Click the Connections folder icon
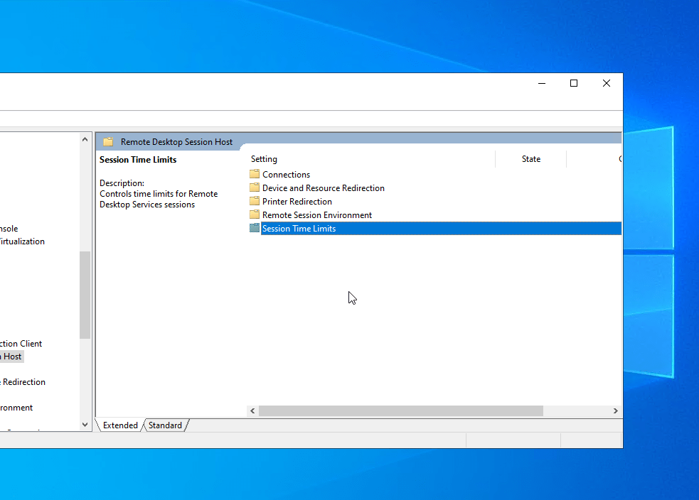699x500 pixels. [x=255, y=174]
